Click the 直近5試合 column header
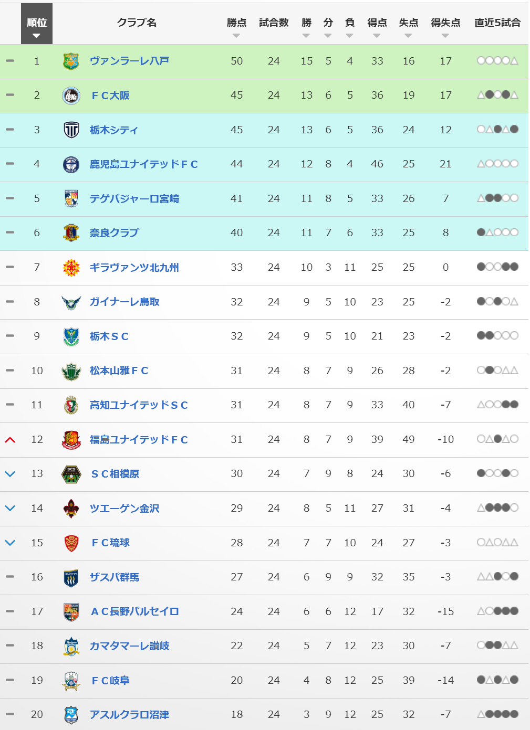530x730 pixels. (497, 23)
